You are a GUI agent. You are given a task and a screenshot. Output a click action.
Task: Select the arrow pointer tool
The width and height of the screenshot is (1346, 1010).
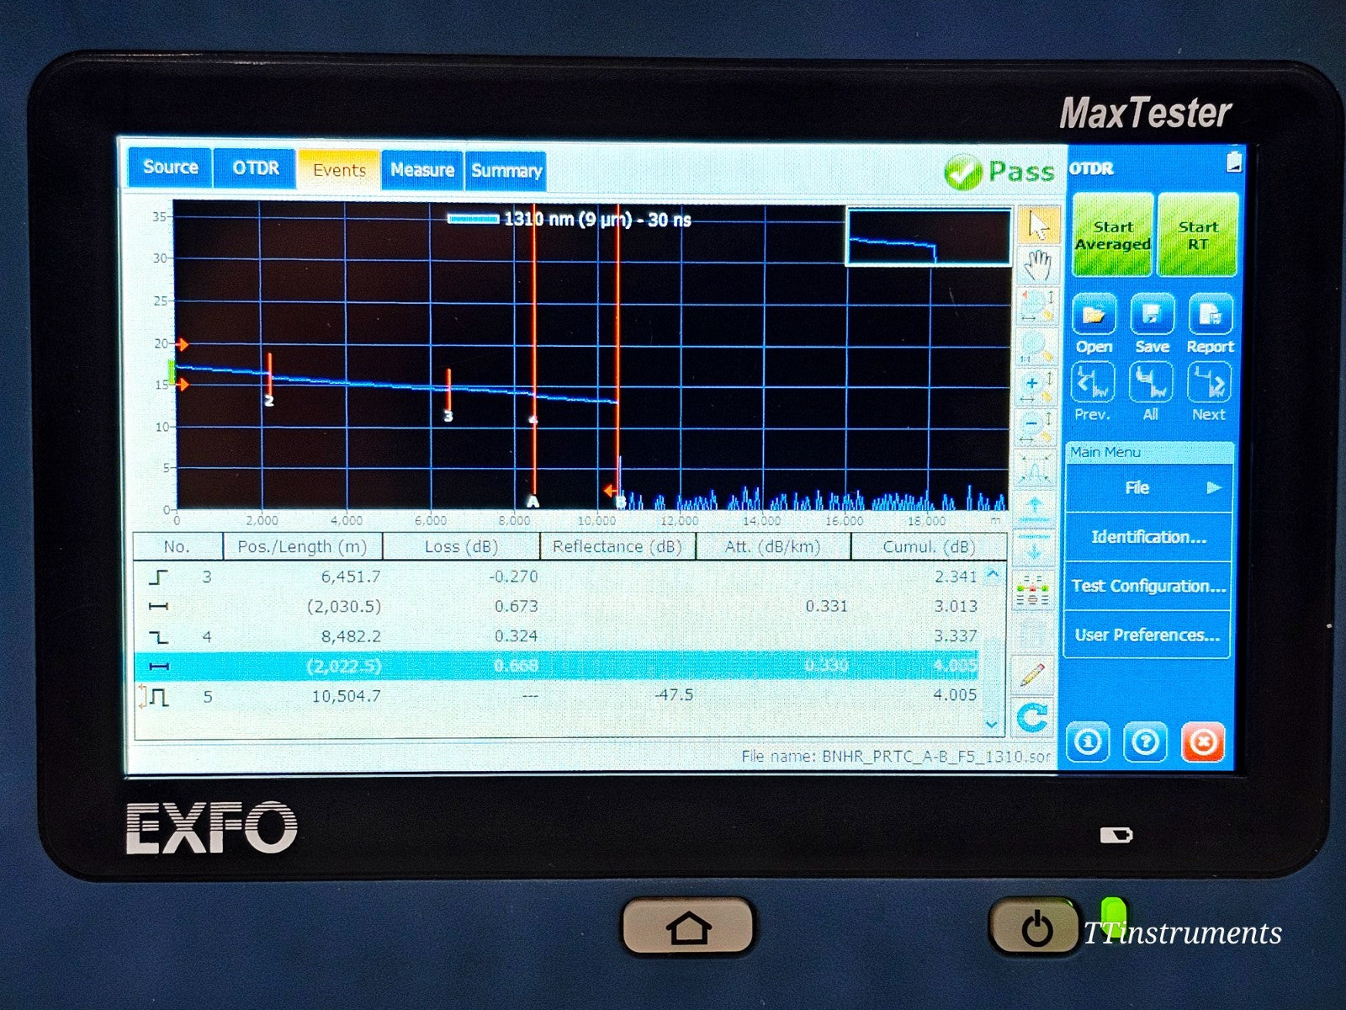click(1039, 226)
